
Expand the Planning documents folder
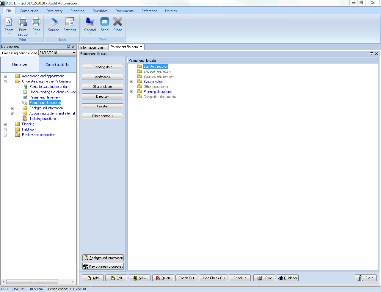point(131,91)
